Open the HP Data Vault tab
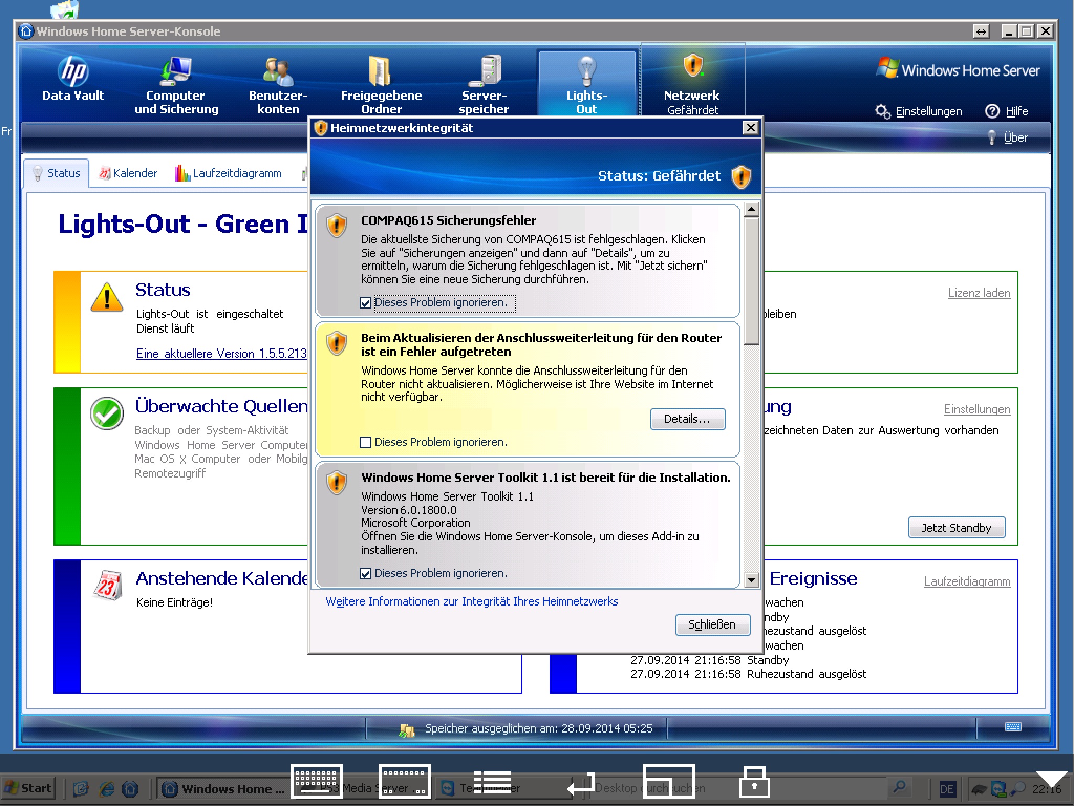 tap(73, 80)
